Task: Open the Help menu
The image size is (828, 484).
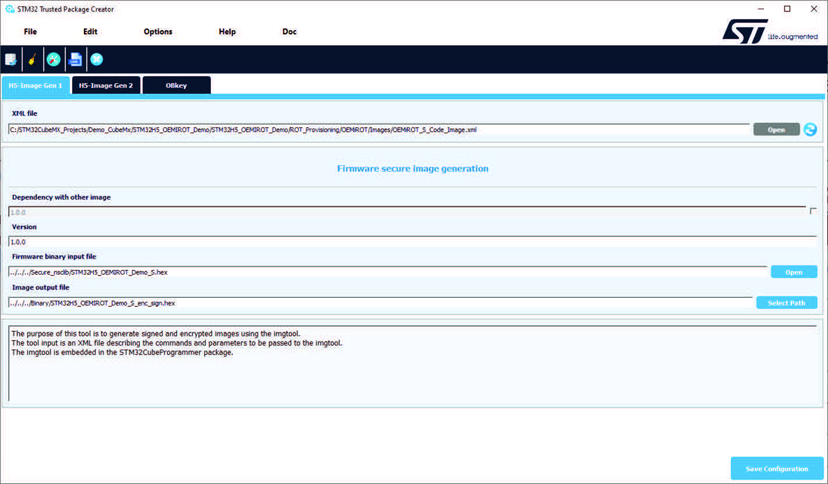Action: click(227, 31)
